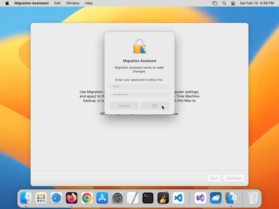Open the Help menu

[89, 3]
